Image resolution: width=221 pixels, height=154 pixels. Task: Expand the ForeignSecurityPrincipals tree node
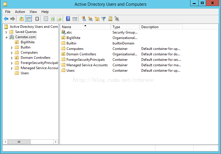[12, 63]
